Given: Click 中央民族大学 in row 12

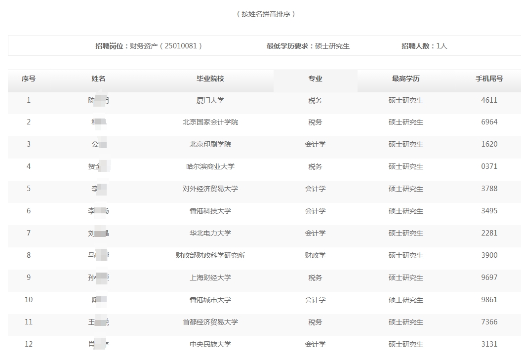Looking at the screenshot, I should click(x=210, y=344).
